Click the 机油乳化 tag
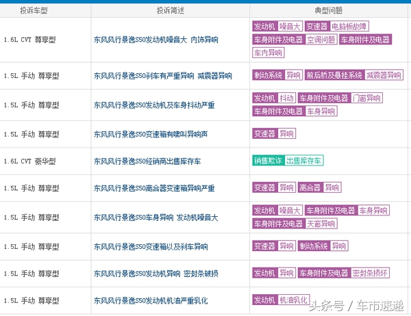411x316 pixels. coord(294,300)
